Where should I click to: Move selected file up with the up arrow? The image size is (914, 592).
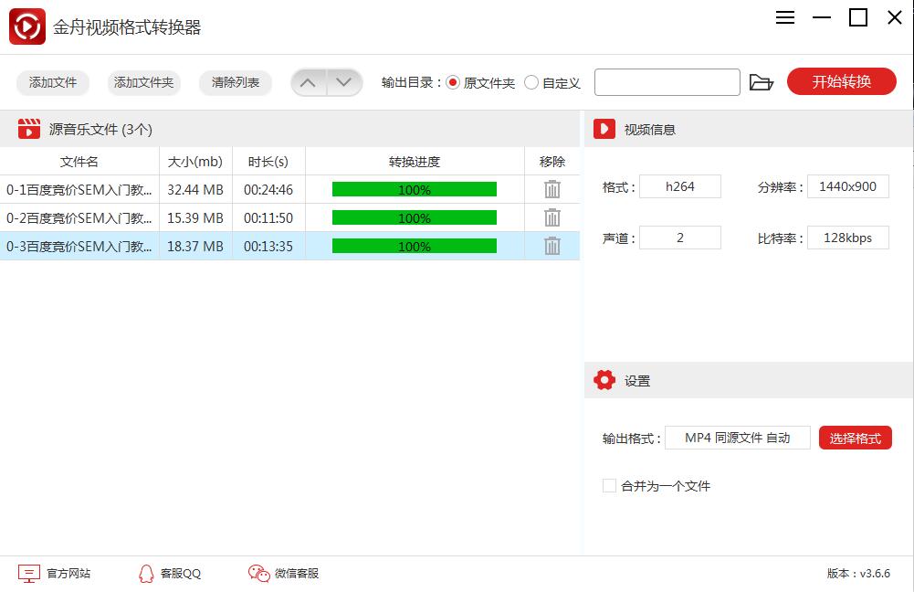[x=309, y=82]
